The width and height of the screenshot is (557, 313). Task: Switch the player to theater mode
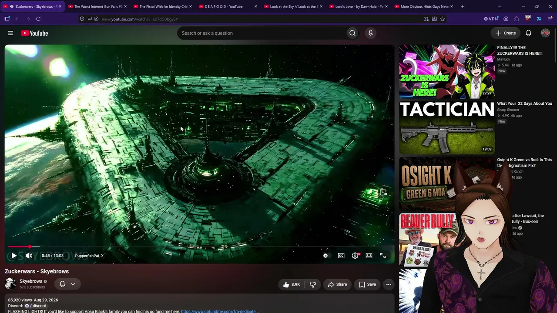tap(369, 256)
